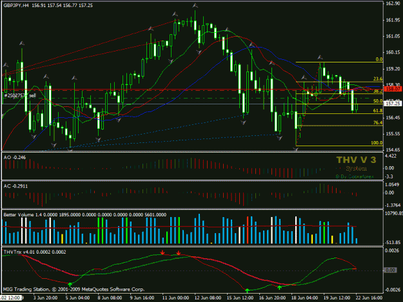Click 162.90 on the price scale
This screenshot has height=302, width=403.
(x=393, y=3)
